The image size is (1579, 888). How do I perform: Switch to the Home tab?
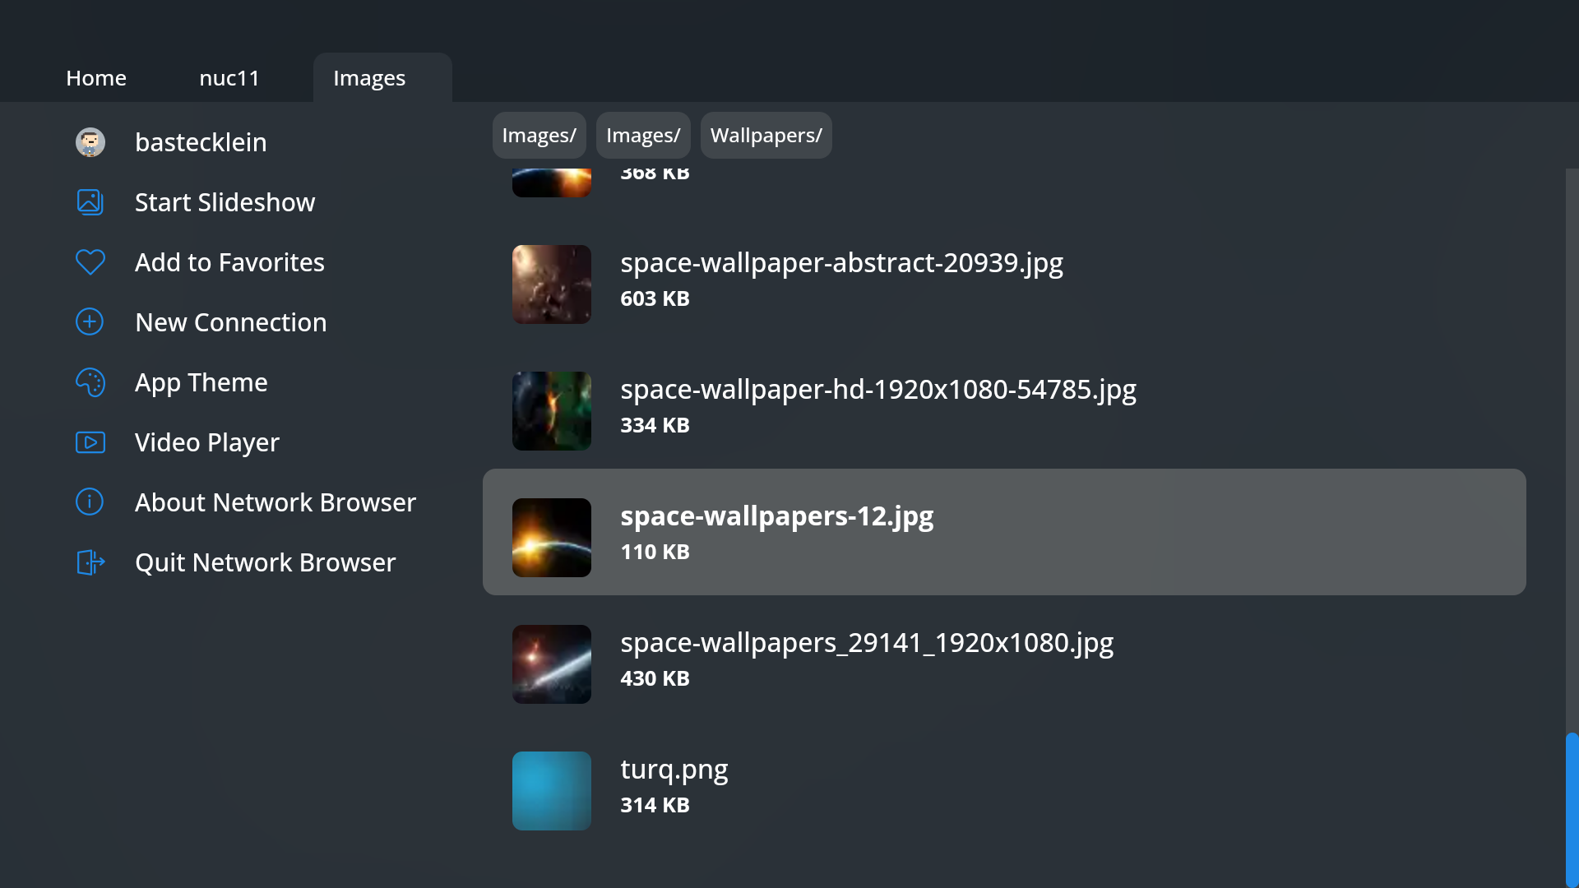(95, 77)
